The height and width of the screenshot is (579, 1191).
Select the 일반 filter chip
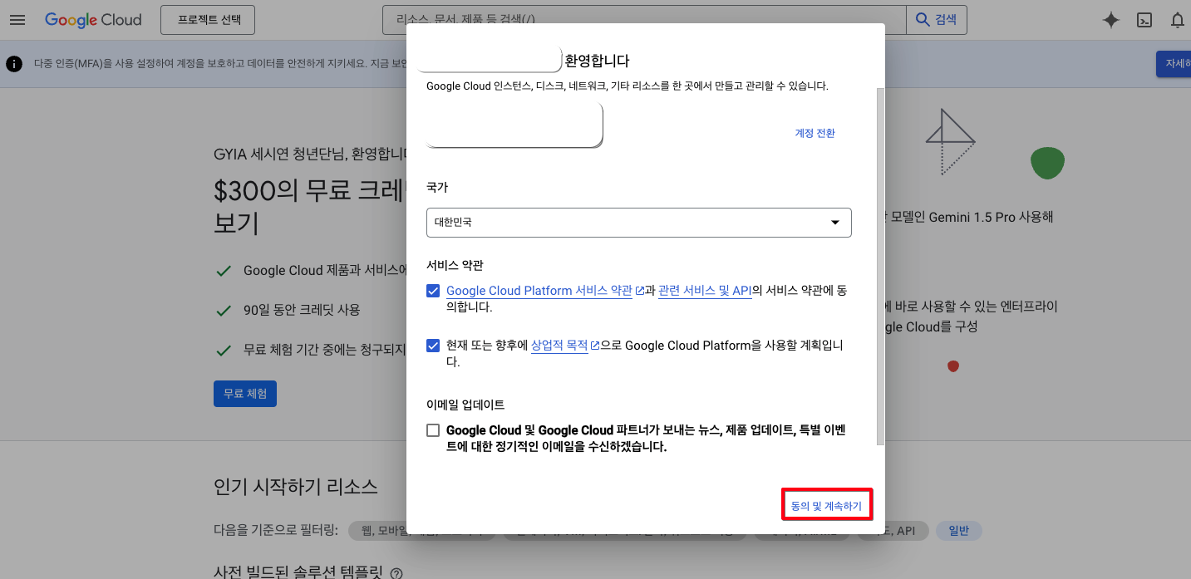[959, 531]
